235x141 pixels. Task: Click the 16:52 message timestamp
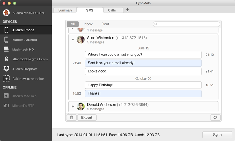[x=76, y=93]
